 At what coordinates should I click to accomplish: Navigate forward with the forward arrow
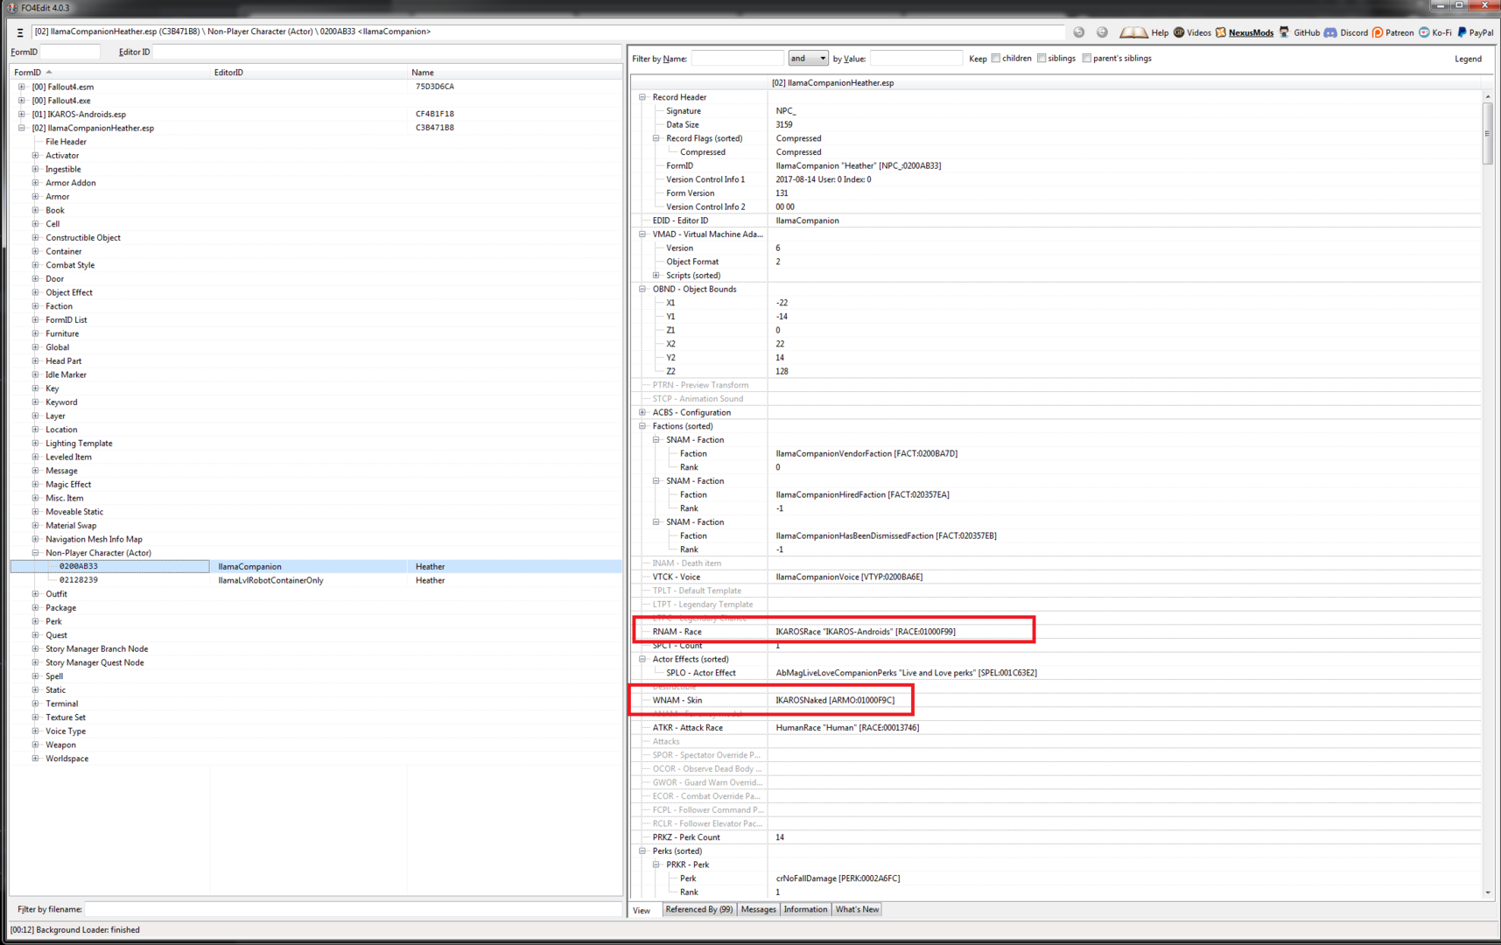click(1102, 32)
